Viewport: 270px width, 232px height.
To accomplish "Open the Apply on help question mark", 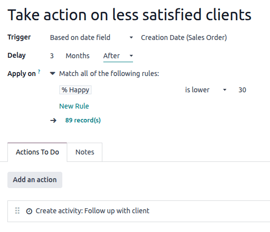I will click(x=39, y=71).
